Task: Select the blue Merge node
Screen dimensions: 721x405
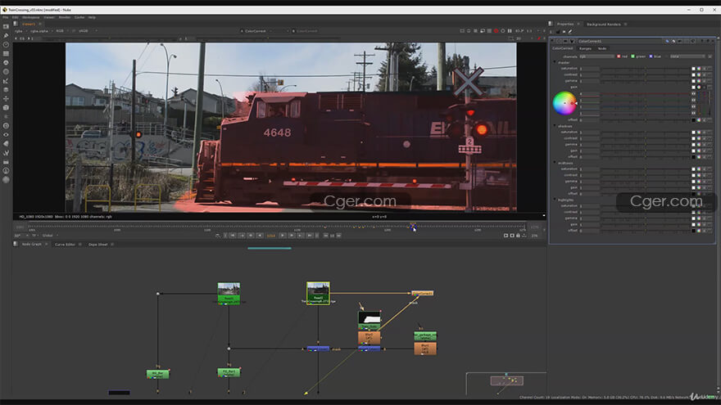Action: [x=318, y=349]
